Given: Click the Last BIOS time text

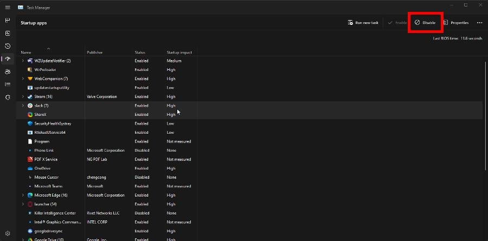Looking at the screenshot, I should pos(458,38).
